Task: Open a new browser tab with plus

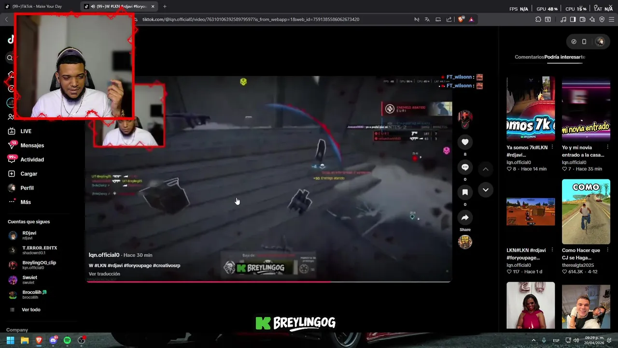Action: [165, 6]
